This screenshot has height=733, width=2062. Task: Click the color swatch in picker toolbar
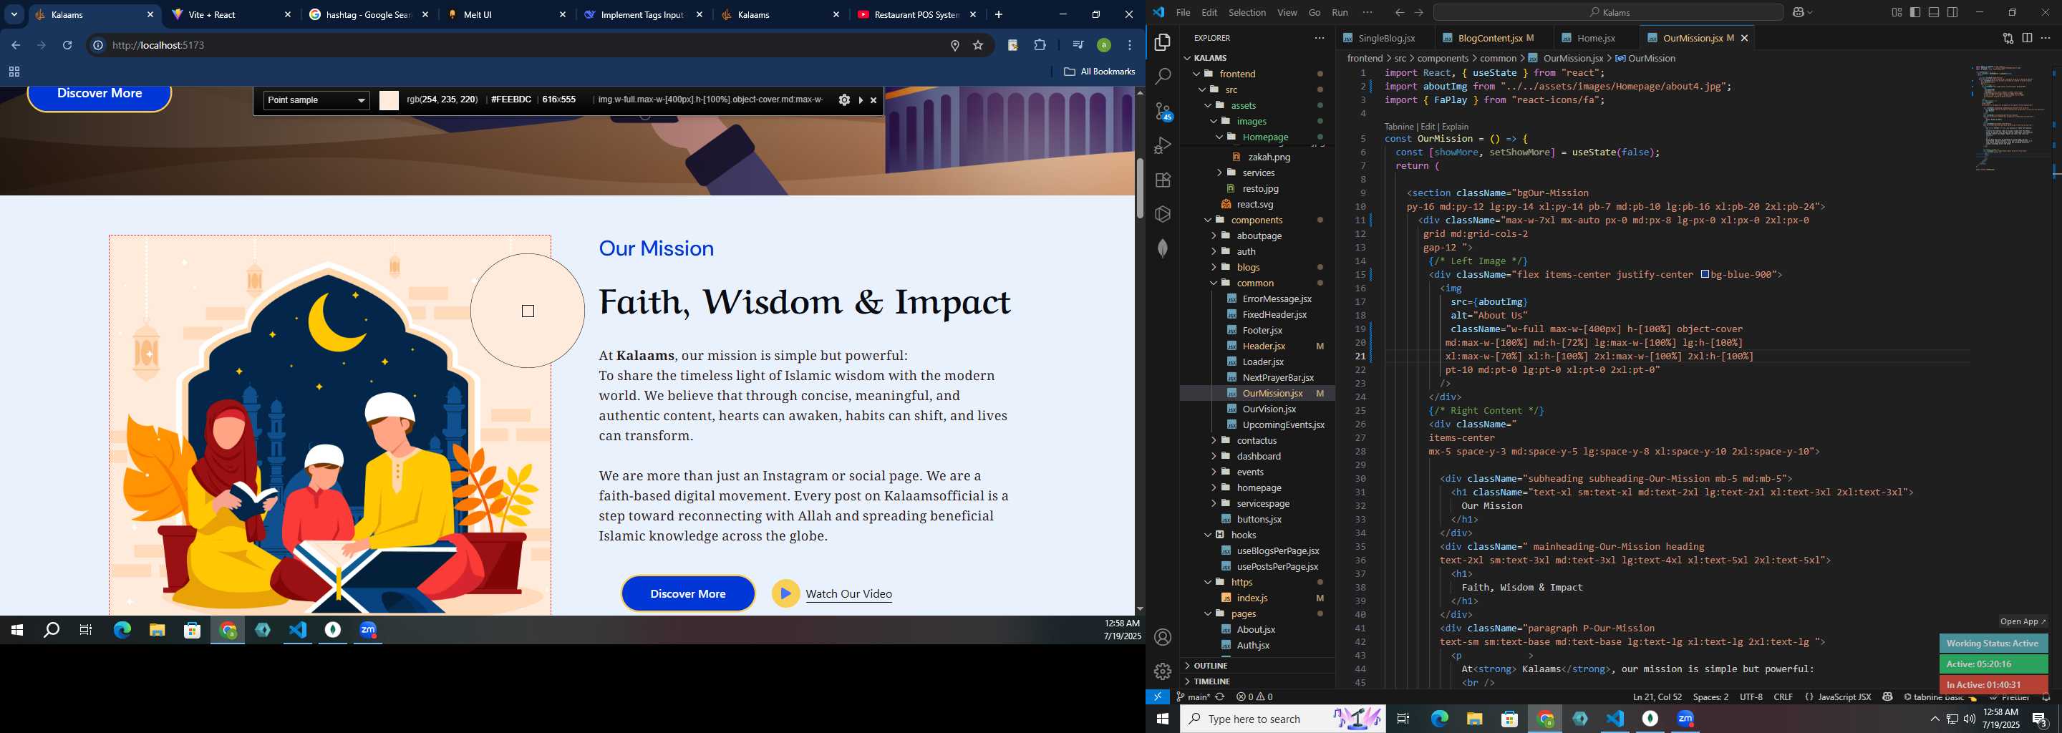point(389,100)
